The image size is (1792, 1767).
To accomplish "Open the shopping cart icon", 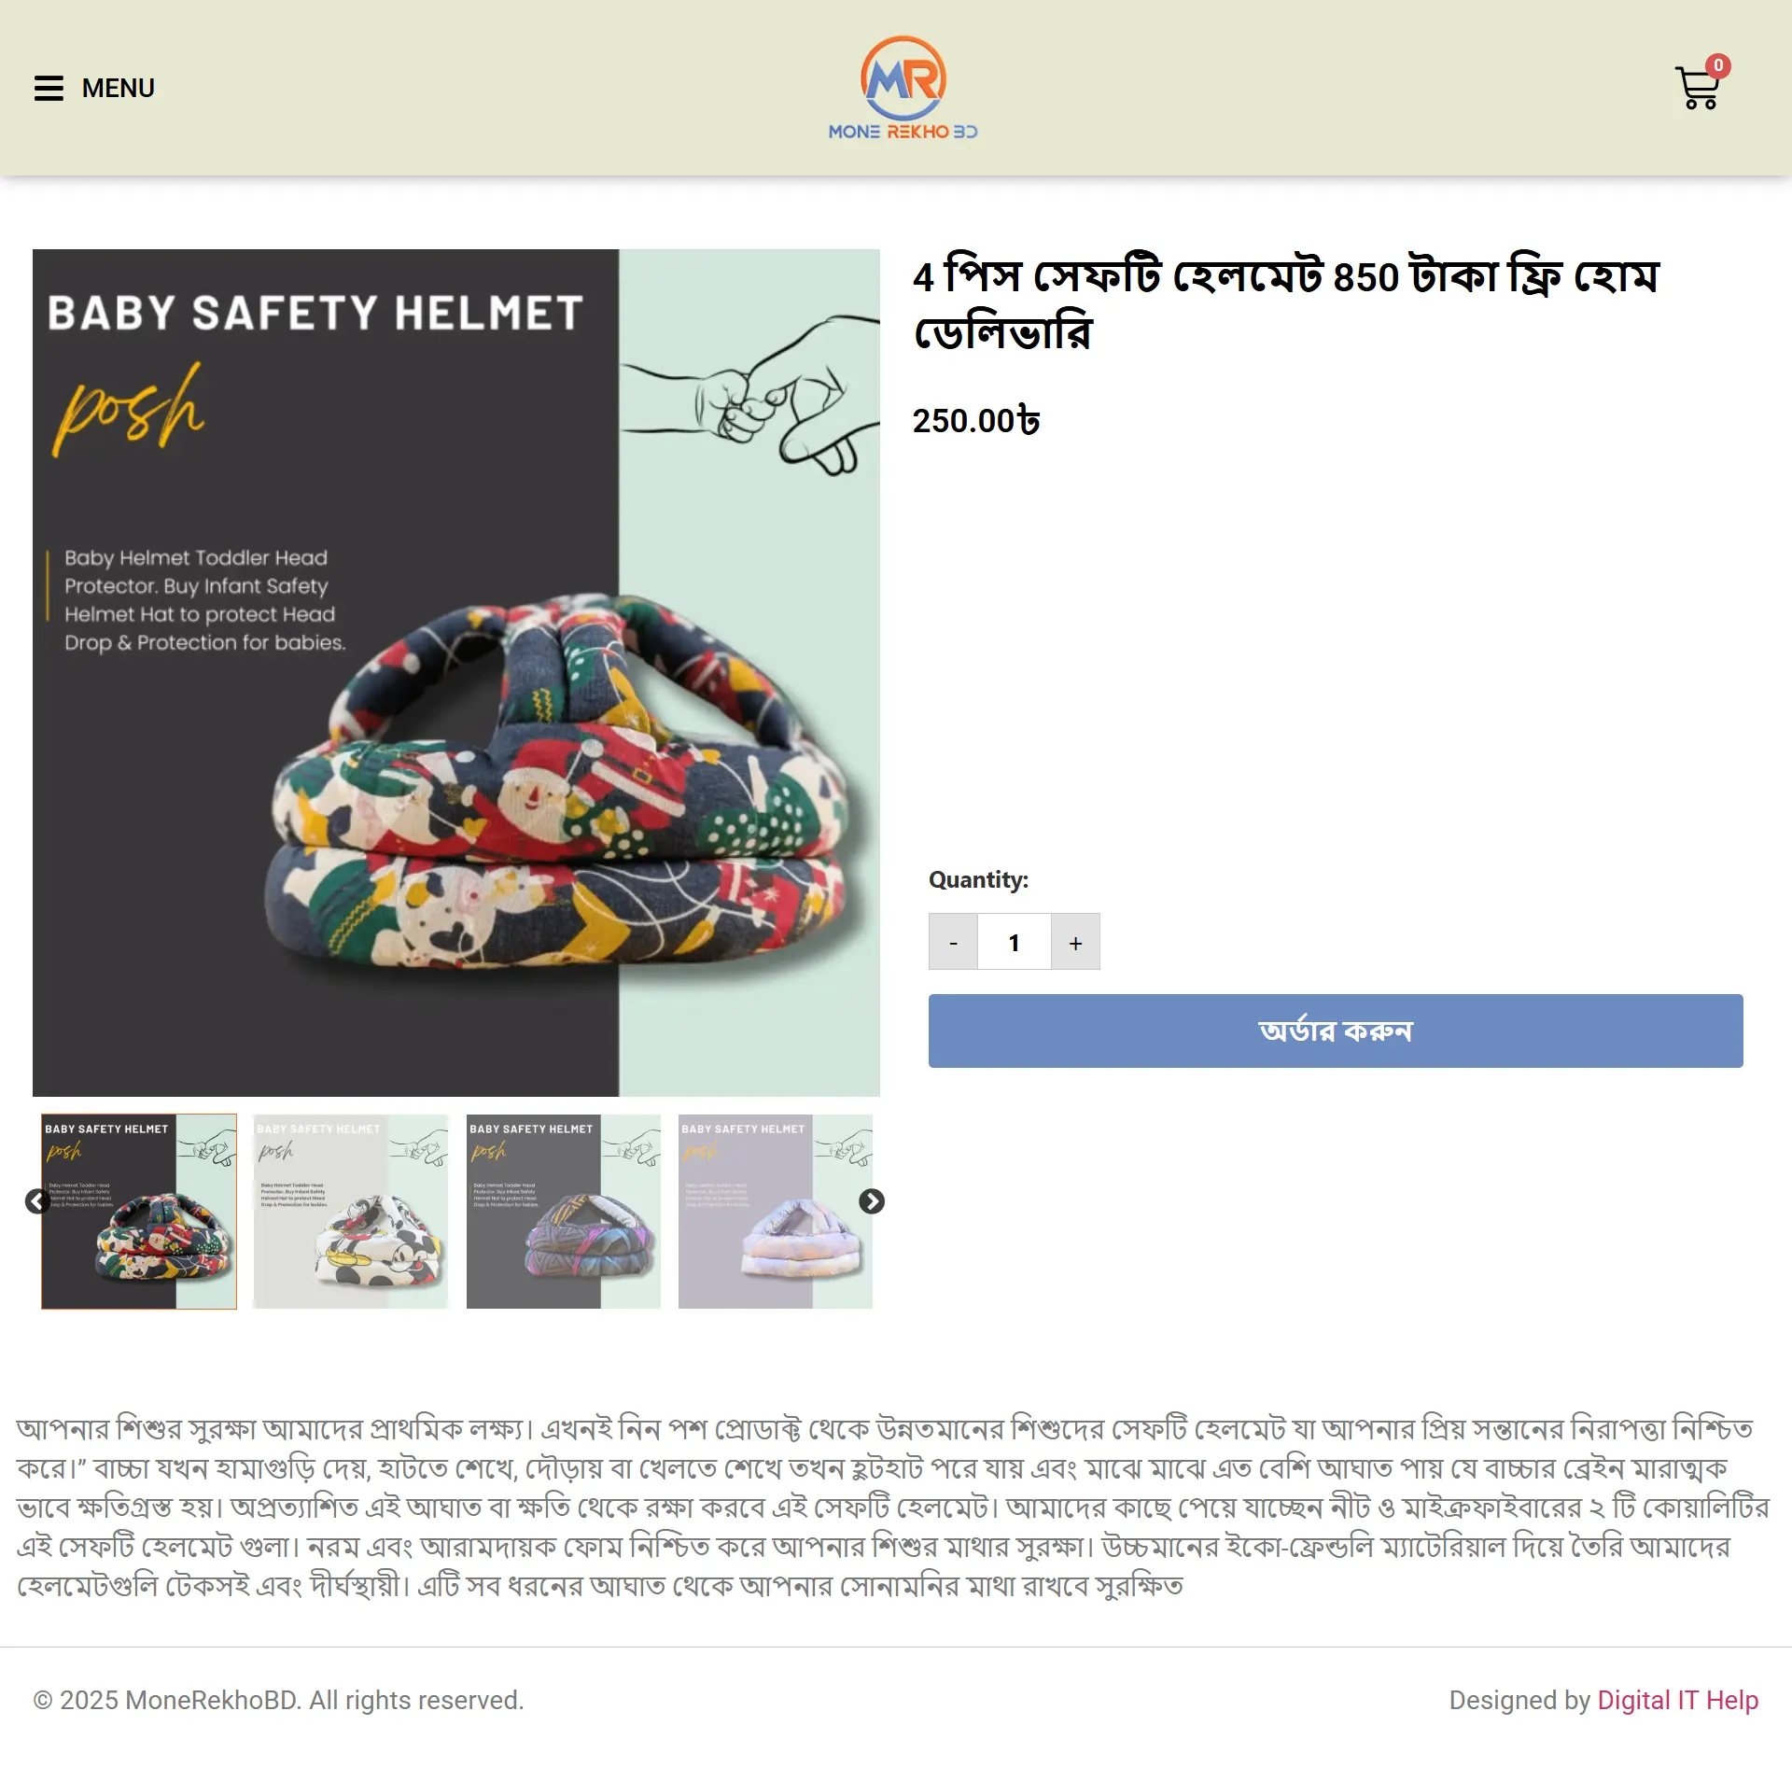I will pyautogui.click(x=1697, y=89).
